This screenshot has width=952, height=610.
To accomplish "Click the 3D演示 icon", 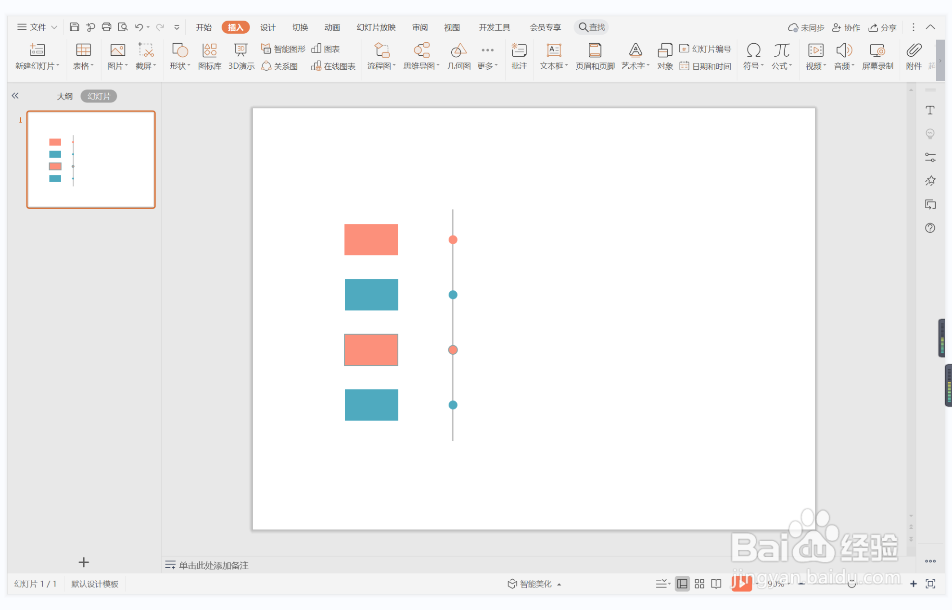I will 241,56.
